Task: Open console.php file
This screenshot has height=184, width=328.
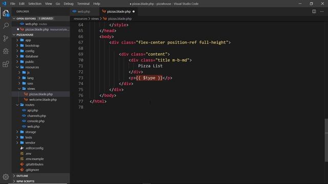Action: [x=40, y=121]
